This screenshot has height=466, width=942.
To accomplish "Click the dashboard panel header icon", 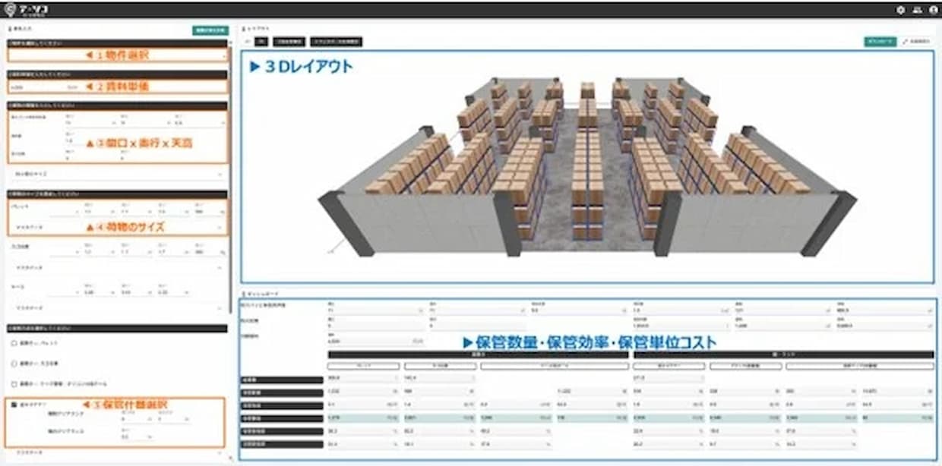I will pyautogui.click(x=242, y=293).
